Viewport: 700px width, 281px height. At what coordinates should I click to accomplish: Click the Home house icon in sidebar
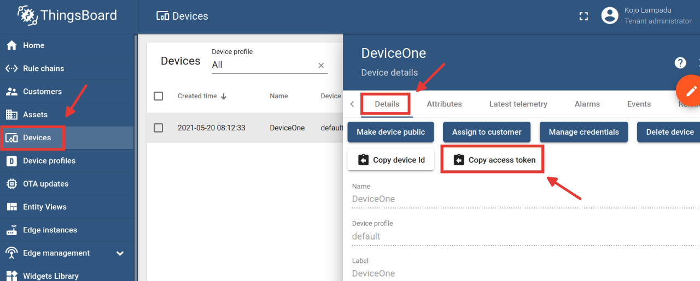click(x=11, y=45)
